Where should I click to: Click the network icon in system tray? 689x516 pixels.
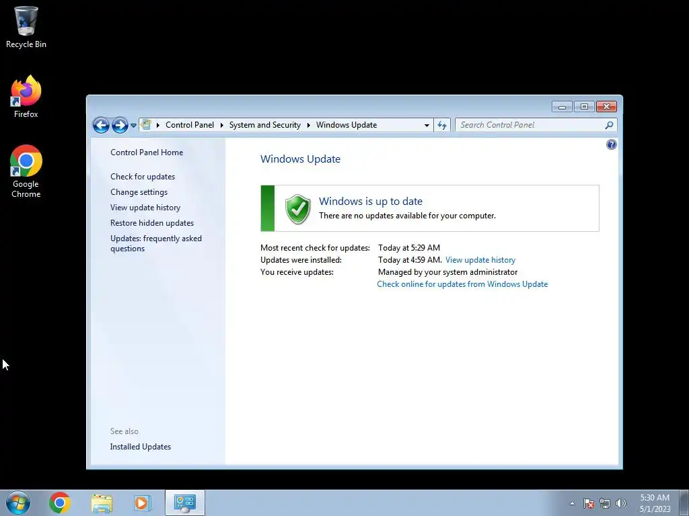pos(605,503)
